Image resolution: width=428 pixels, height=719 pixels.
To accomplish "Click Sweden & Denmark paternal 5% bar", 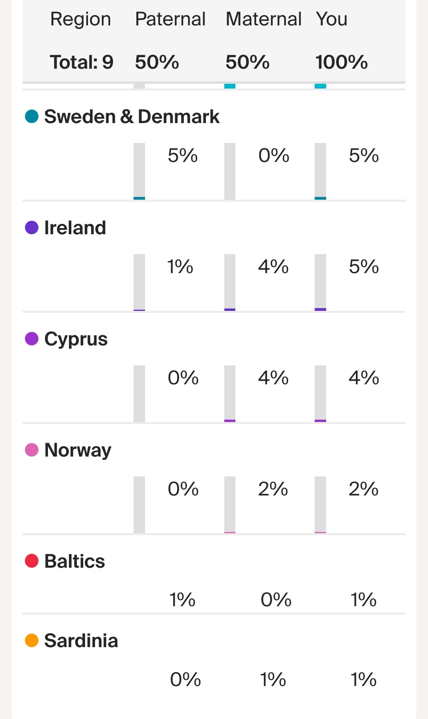I will click(x=139, y=172).
